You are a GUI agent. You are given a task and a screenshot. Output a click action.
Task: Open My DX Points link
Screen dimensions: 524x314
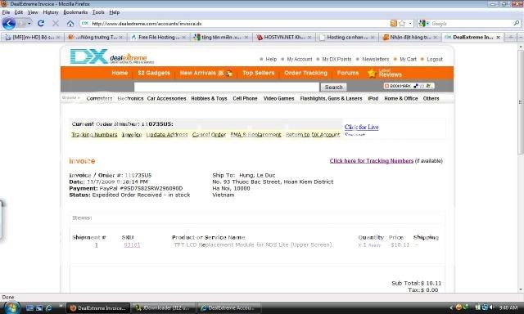[337, 59]
